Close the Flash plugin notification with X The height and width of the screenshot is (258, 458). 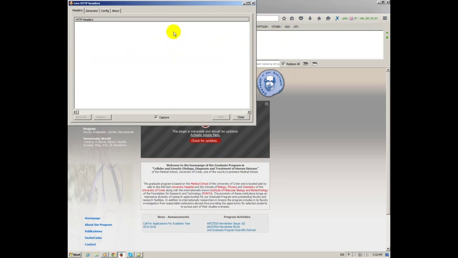coord(267,104)
